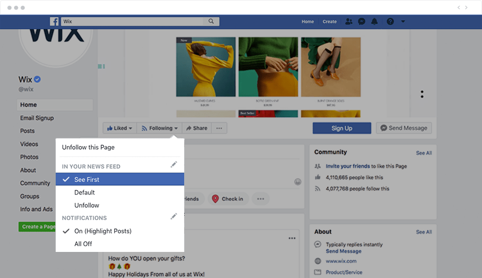
Task: Open the help question mark icon
Action: [x=390, y=21]
